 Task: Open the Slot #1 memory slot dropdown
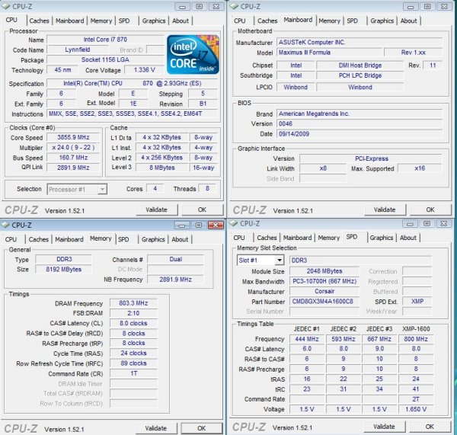click(260, 260)
